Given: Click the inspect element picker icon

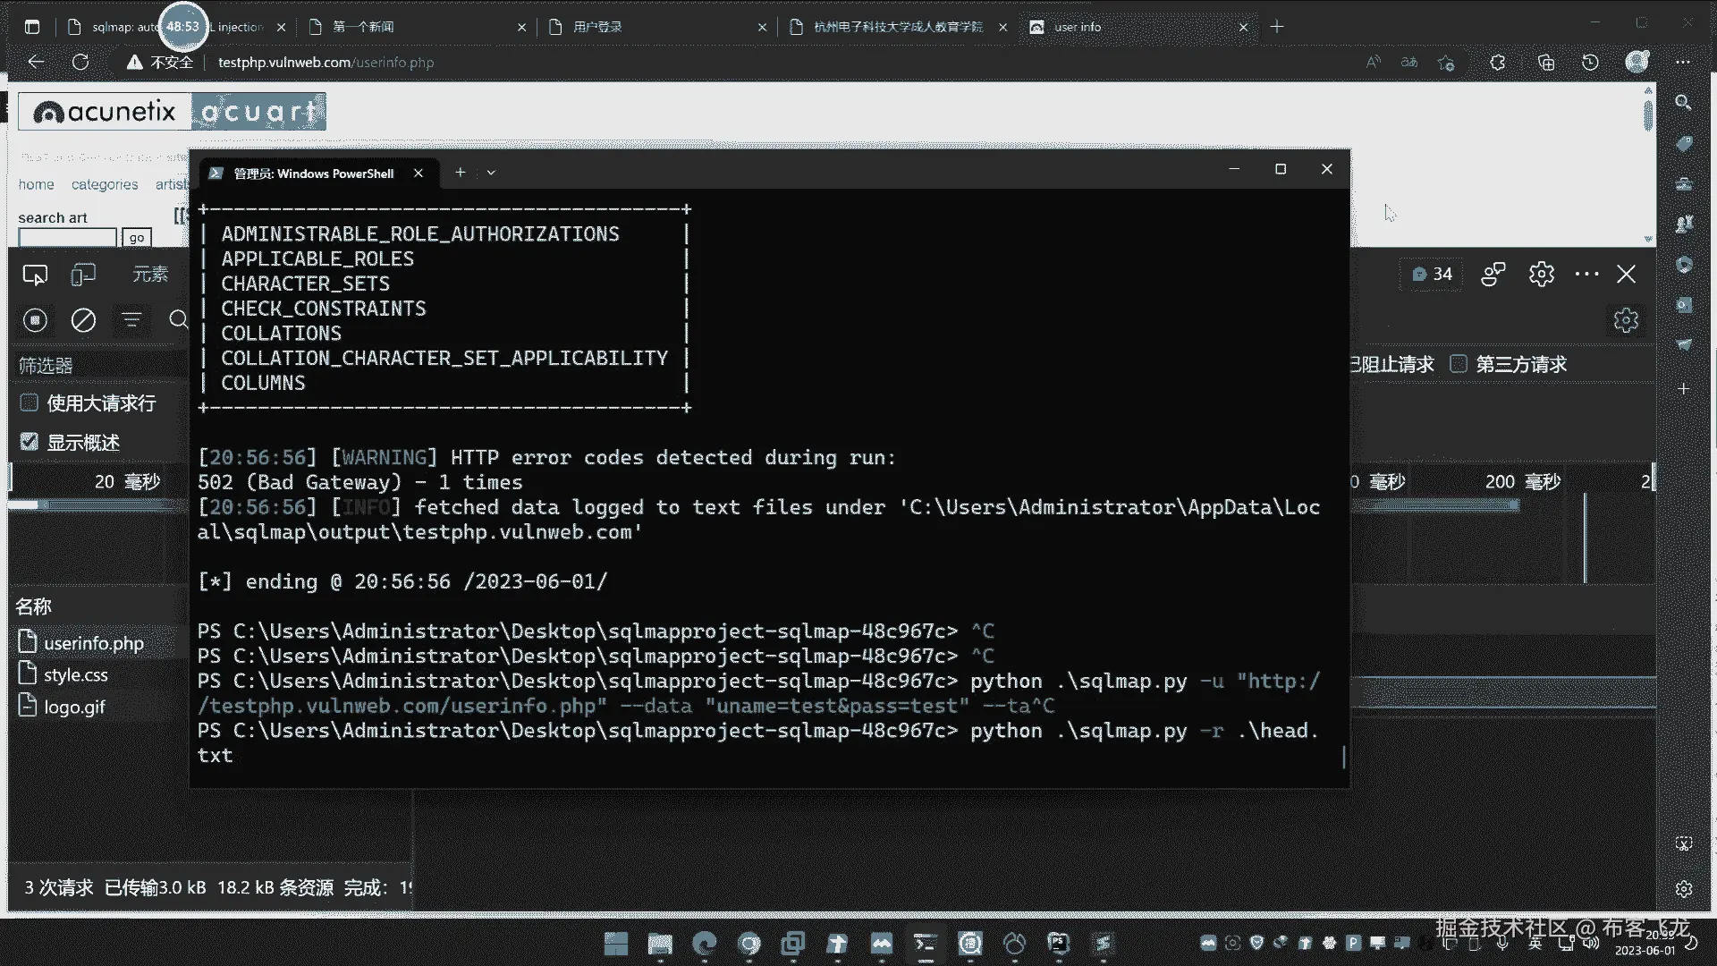Looking at the screenshot, I should tap(35, 275).
